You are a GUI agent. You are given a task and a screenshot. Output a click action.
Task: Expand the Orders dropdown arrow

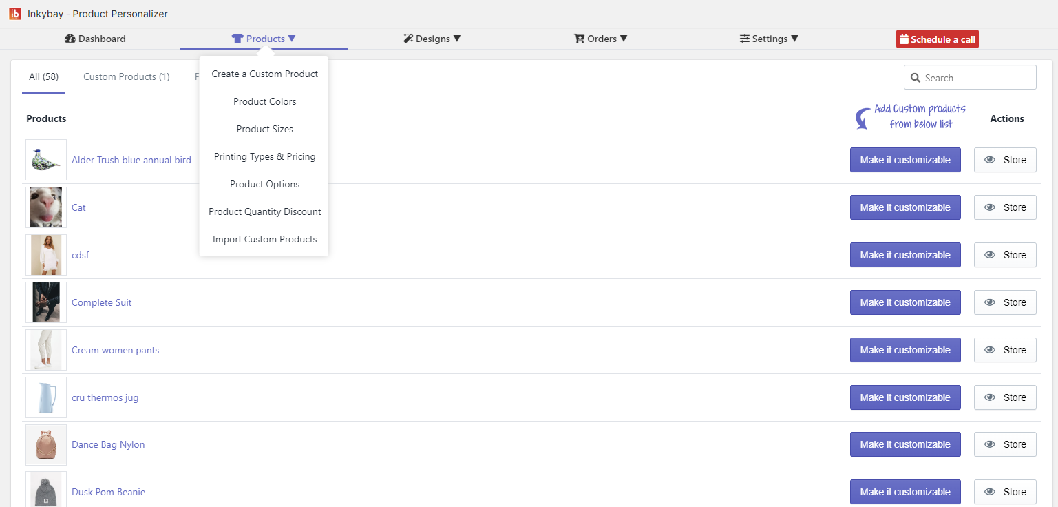[624, 39]
